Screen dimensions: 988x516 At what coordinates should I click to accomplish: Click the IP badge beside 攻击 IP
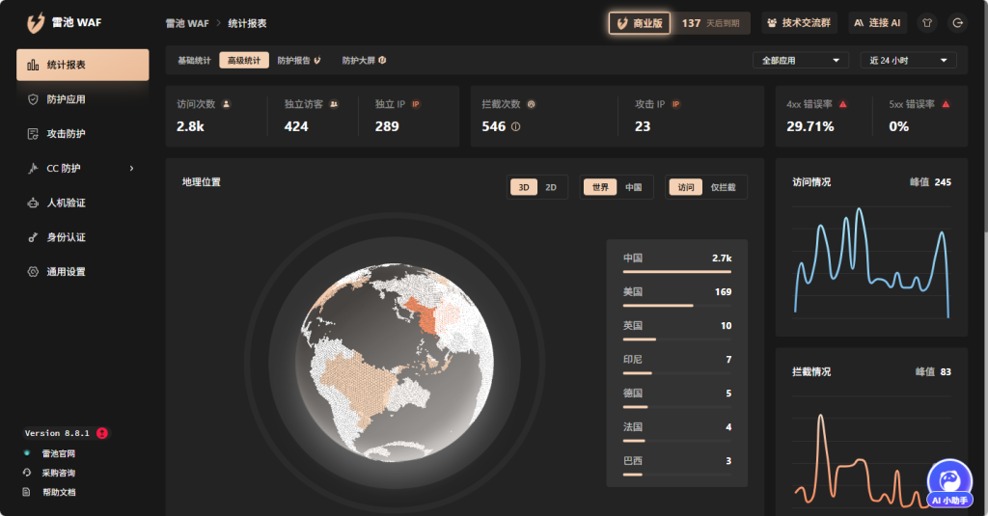(x=675, y=104)
